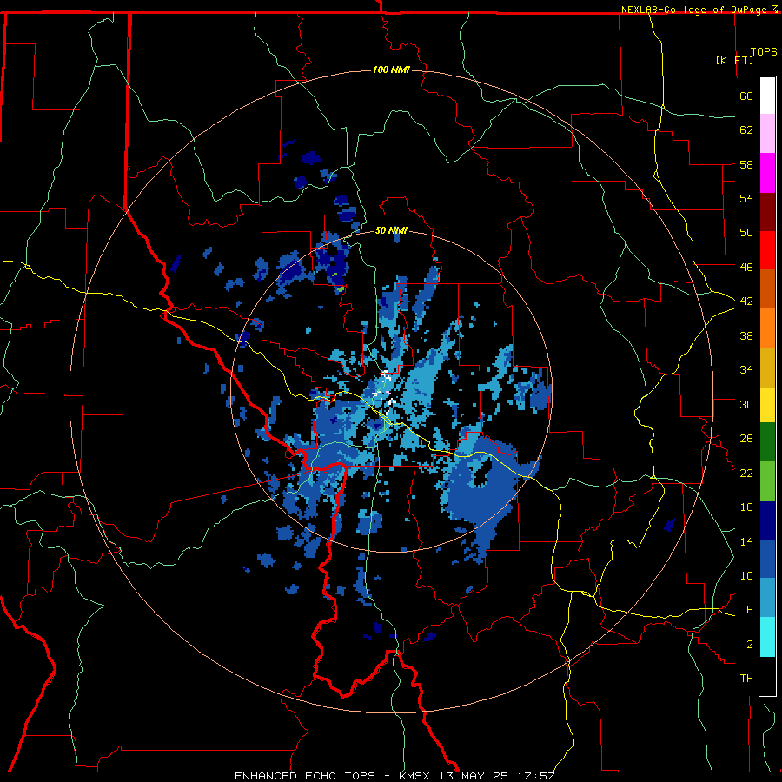Click the navy 14-18 kft legend swatch
This screenshot has height=782, width=782.
(x=767, y=520)
